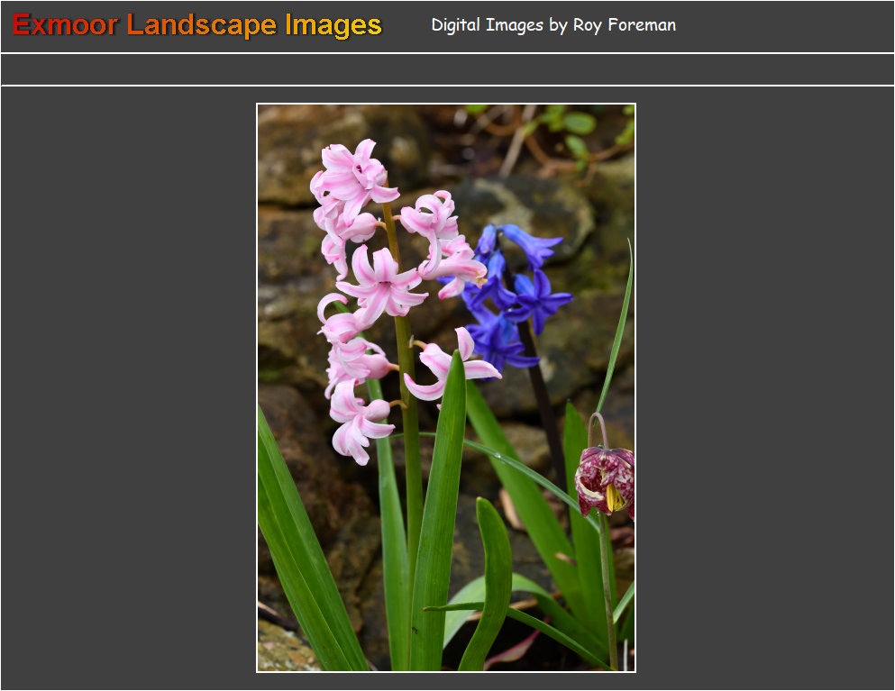
Task: Open the hyacinth flower photo
Action: [446, 387]
